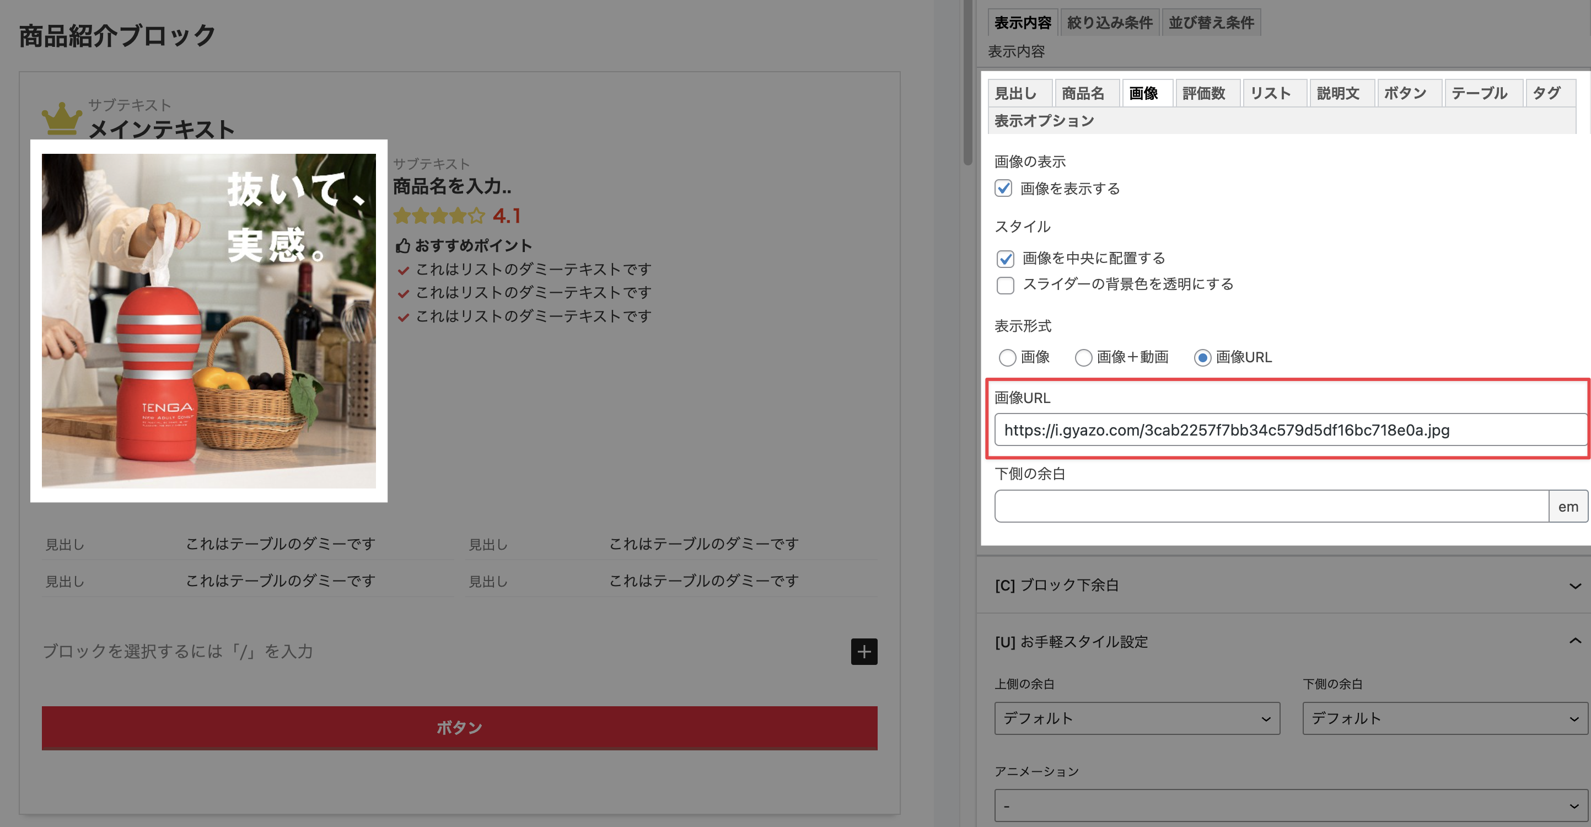Open the 説明文 sub-tab
1591x827 pixels.
(x=1342, y=93)
